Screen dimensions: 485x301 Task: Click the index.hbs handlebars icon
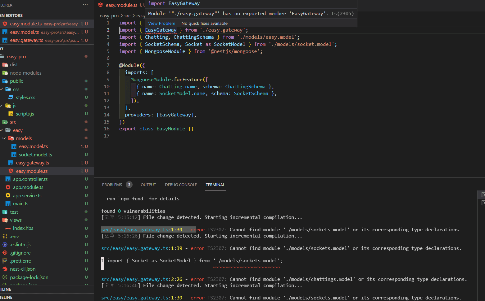8,228
